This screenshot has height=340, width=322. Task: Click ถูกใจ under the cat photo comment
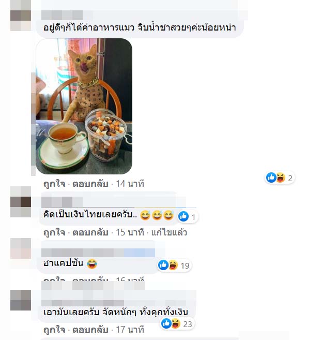click(x=54, y=184)
